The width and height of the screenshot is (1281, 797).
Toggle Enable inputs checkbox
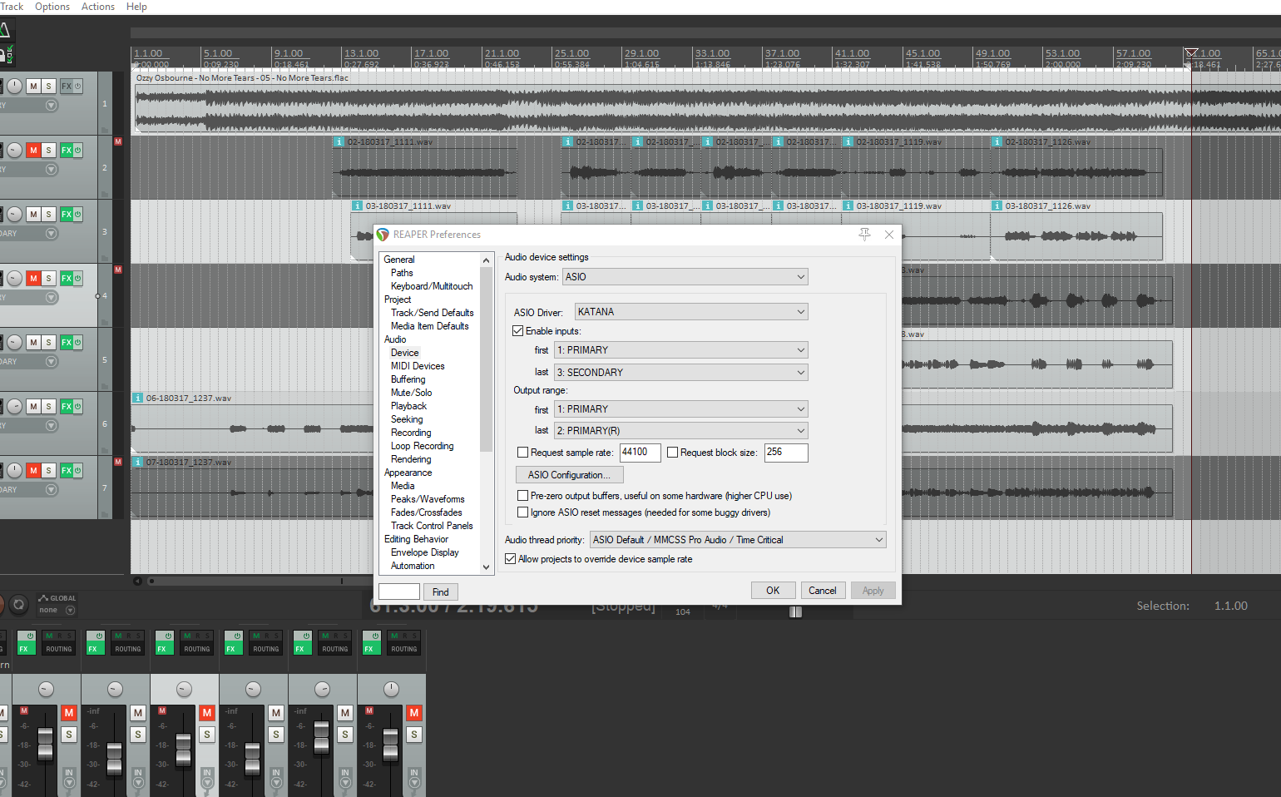click(x=518, y=331)
